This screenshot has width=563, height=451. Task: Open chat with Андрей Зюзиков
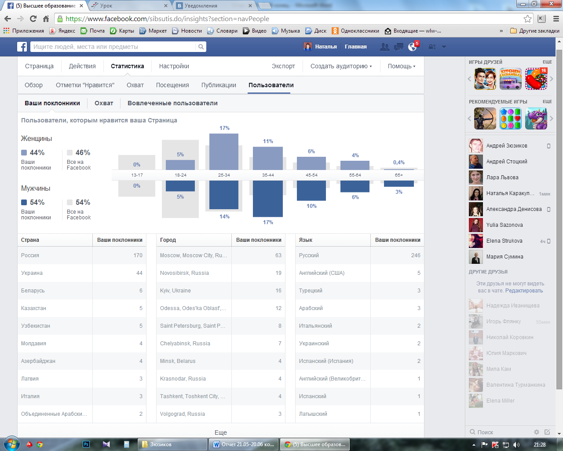[x=510, y=146]
